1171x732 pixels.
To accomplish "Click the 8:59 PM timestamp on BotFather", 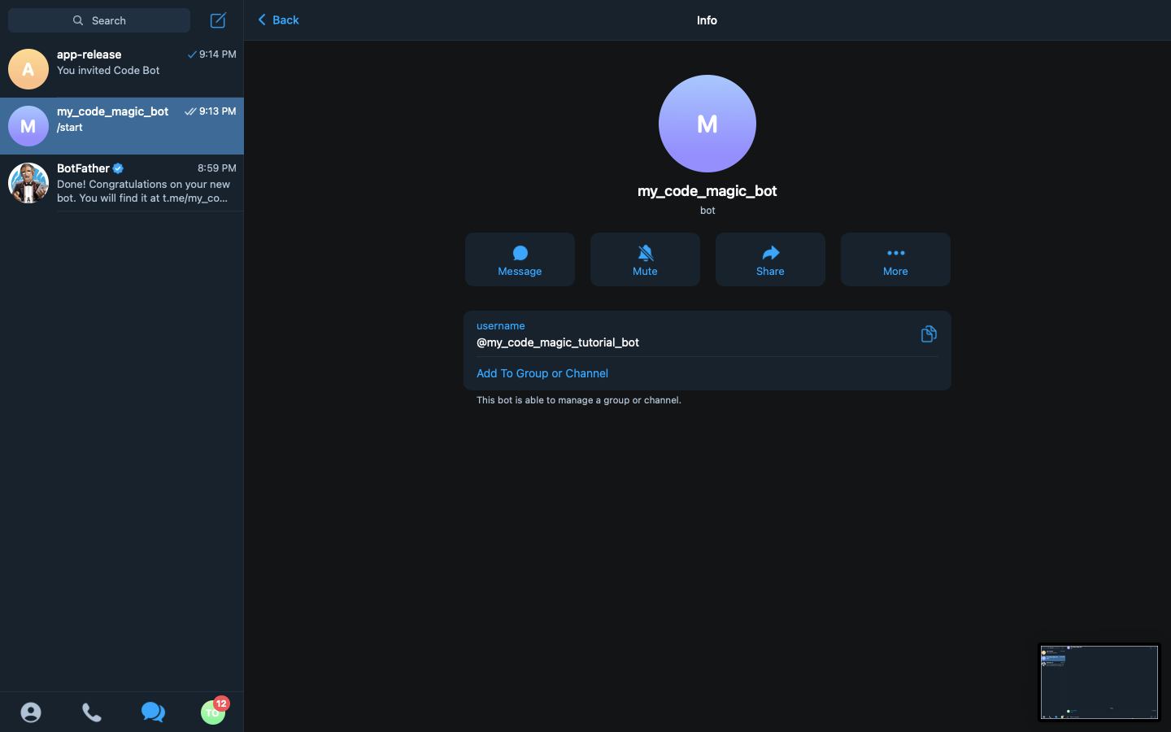I will (x=217, y=168).
